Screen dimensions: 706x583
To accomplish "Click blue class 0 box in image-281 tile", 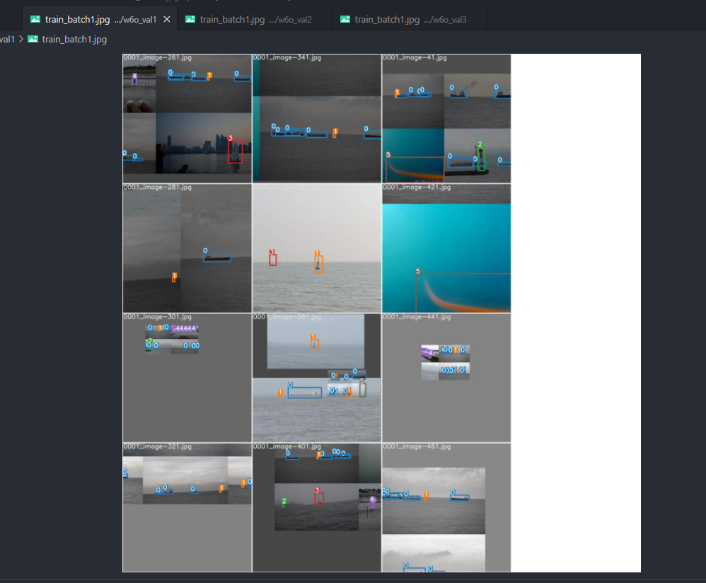I will (x=216, y=257).
